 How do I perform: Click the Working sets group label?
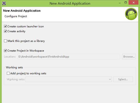[14, 67]
